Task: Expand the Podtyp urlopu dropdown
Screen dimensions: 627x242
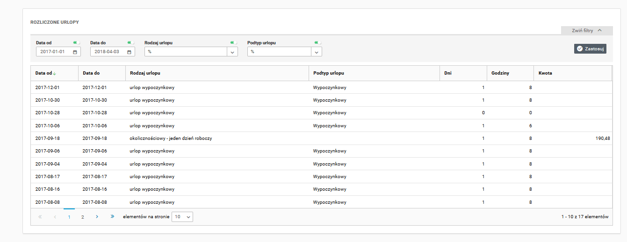Action: pyautogui.click(x=317, y=52)
